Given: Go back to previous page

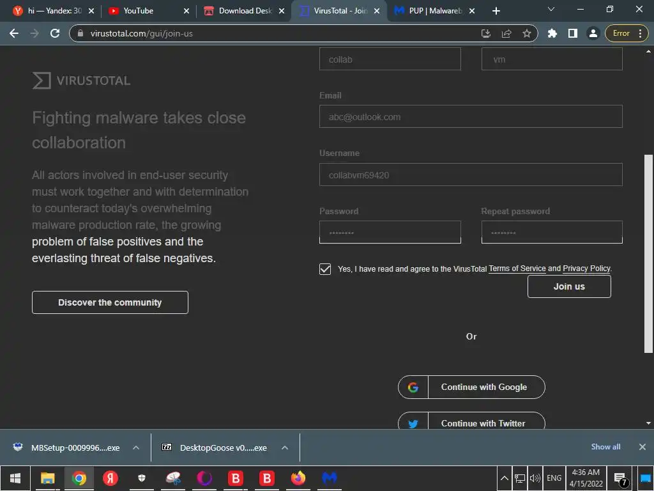Looking at the screenshot, I should click(14, 33).
